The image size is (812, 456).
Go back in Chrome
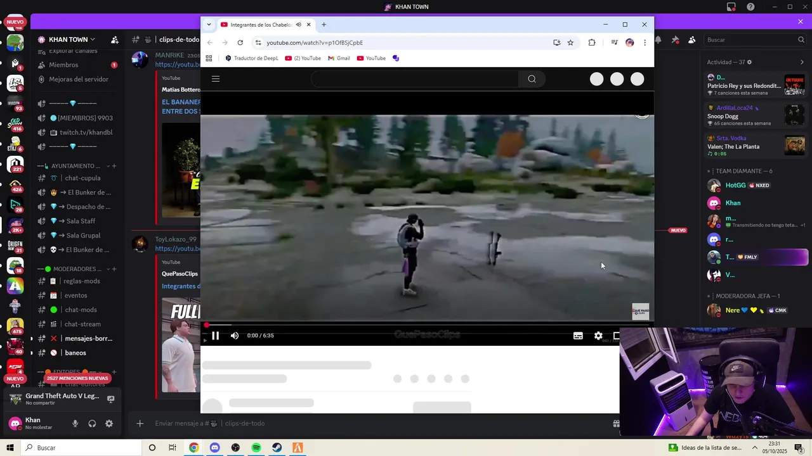point(210,42)
